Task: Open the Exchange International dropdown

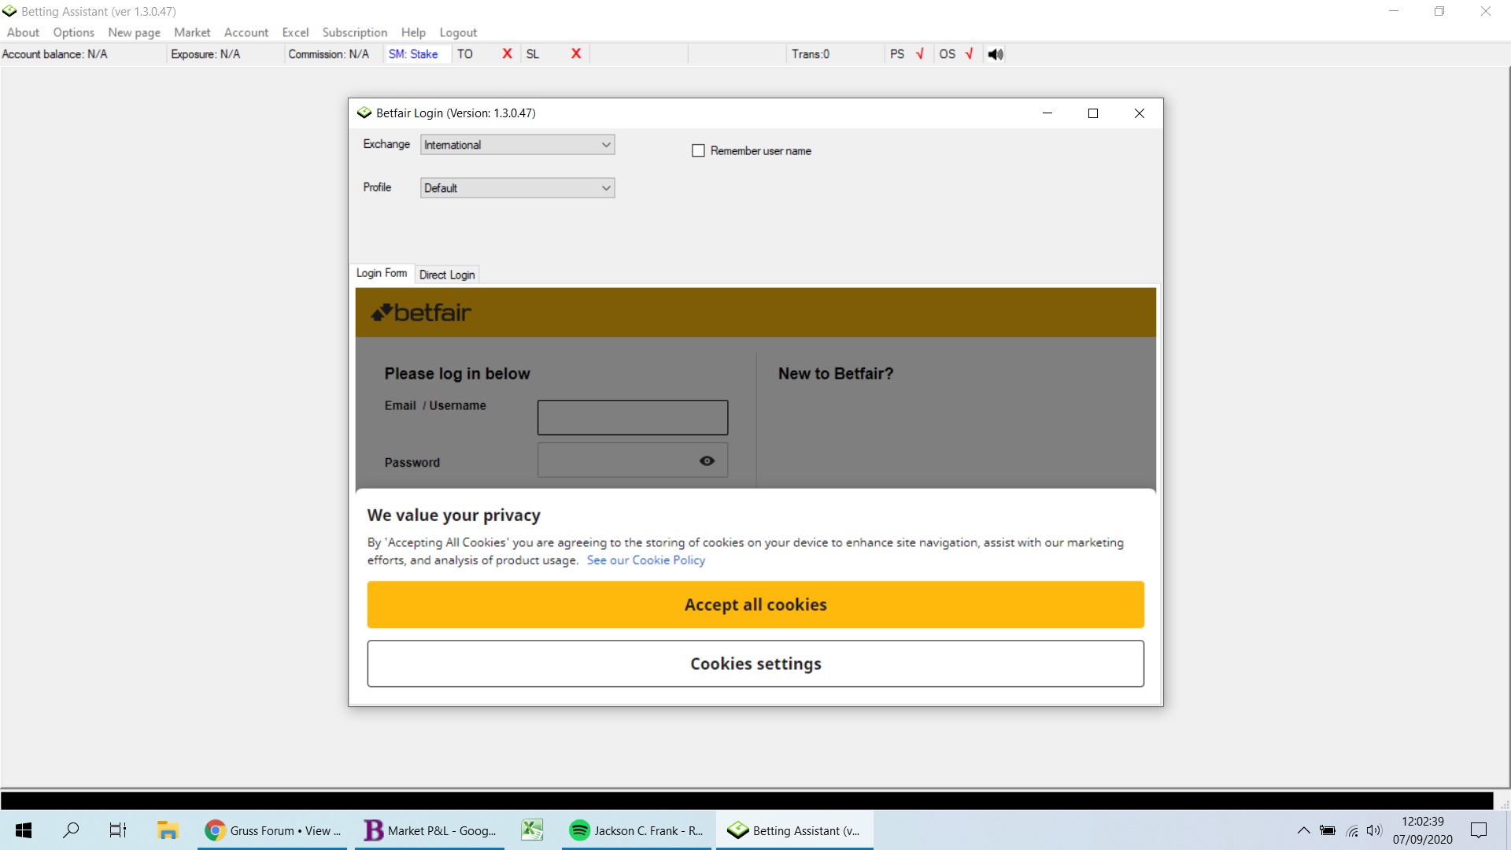Action: coord(517,145)
